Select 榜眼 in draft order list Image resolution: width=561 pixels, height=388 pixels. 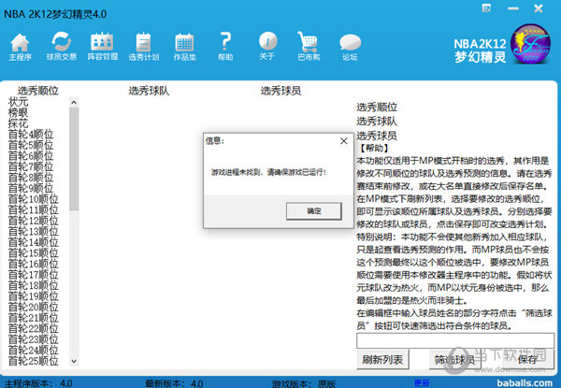pos(19,112)
